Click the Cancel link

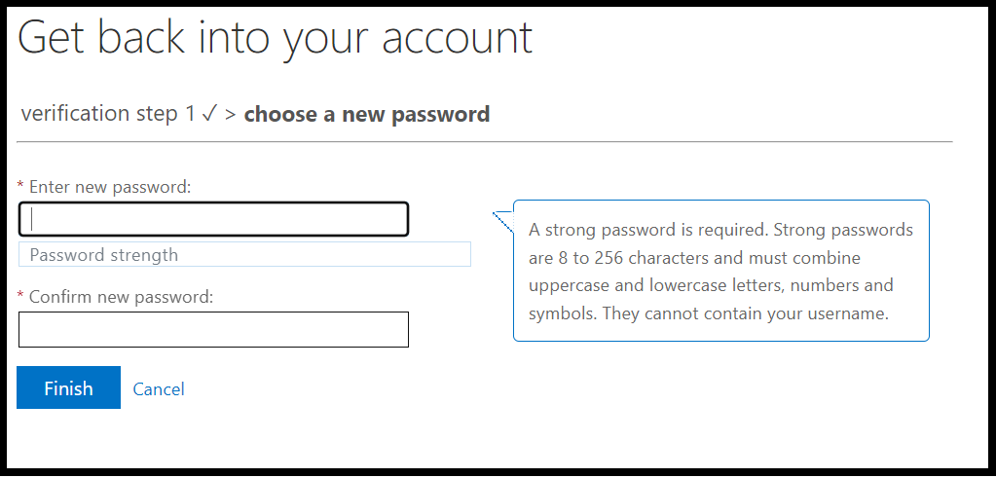pos(159,389)
